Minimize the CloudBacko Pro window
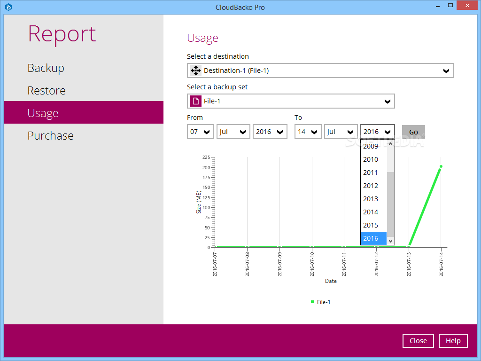The height and width of the screenshot is (361, 481). pos(437,6)
